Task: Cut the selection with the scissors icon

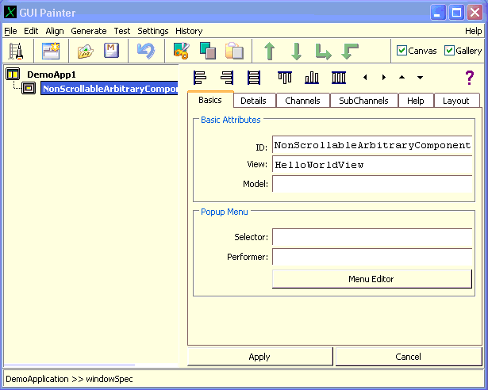Action: tap(181, 51)
